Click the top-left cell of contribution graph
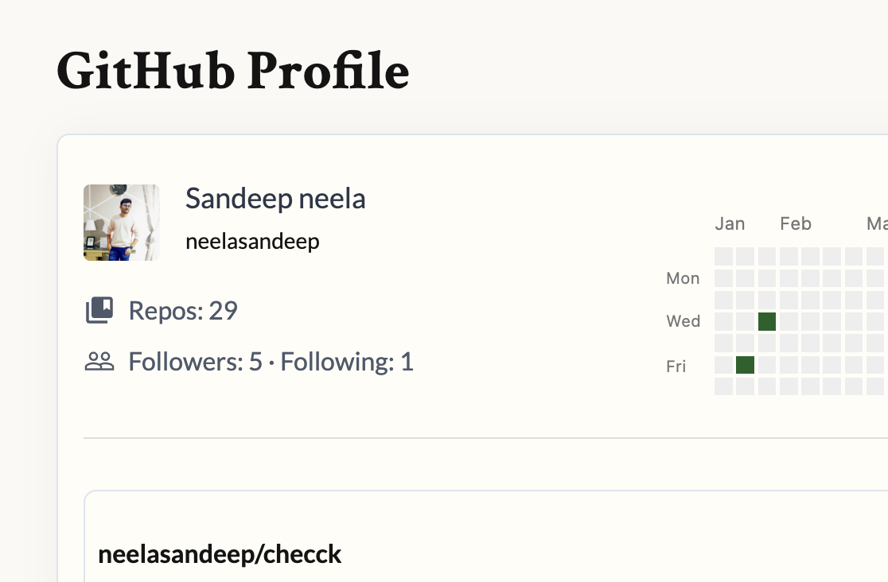This screenshot has width=888, height=582. [723, 256]
